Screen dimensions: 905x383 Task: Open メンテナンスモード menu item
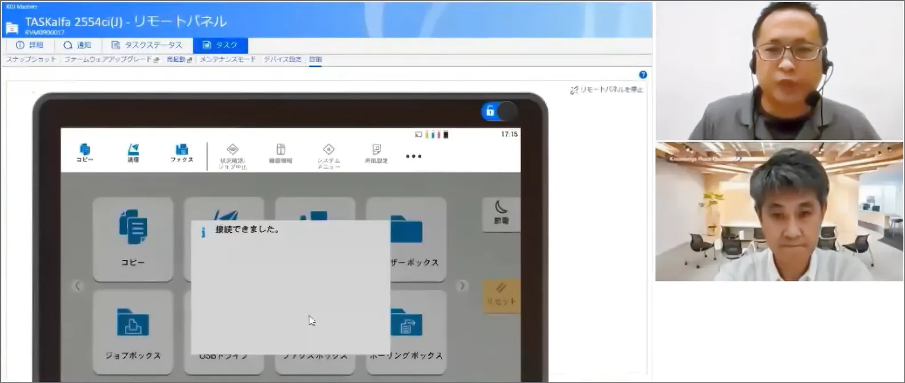(228, 59)
